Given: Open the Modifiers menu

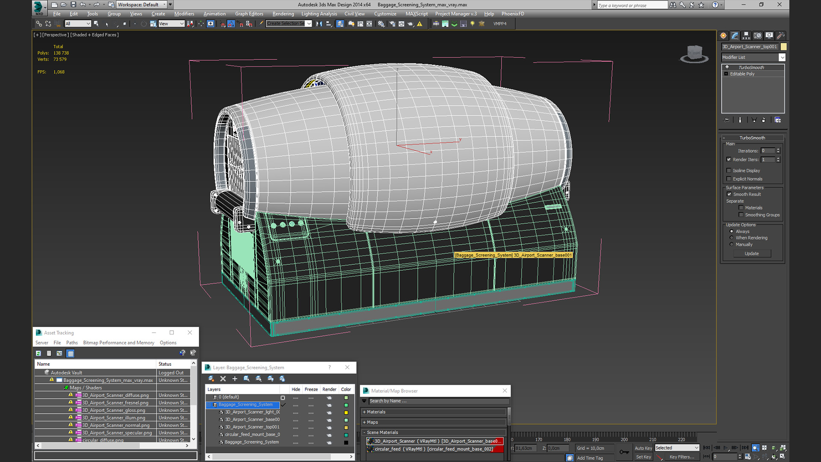Looking at the screenshot, I should coord(184,14).
